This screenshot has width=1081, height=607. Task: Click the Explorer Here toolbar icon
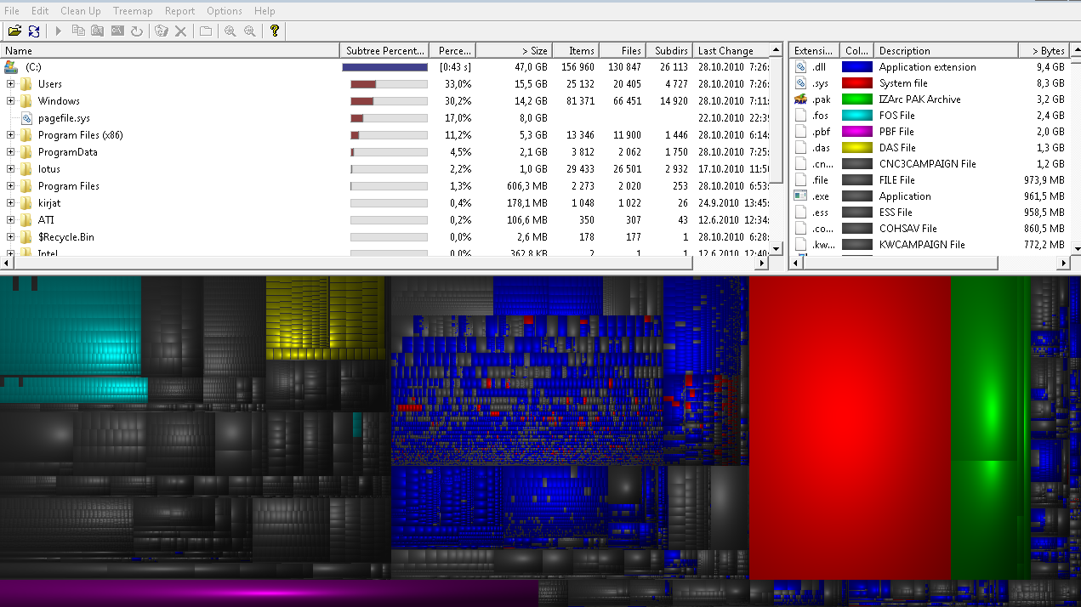(x=97, y=31)
